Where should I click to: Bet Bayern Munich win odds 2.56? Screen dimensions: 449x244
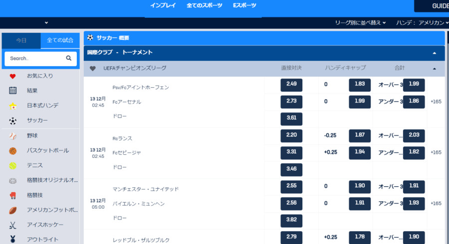[291, 204]
